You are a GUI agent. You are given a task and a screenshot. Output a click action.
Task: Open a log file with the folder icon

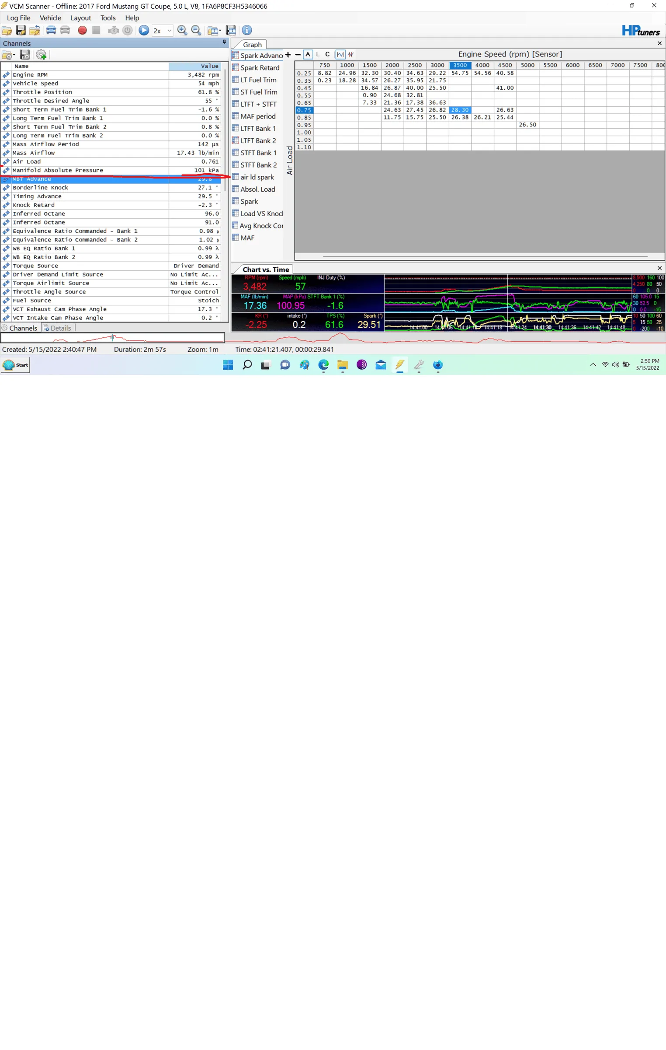[7, 31]
